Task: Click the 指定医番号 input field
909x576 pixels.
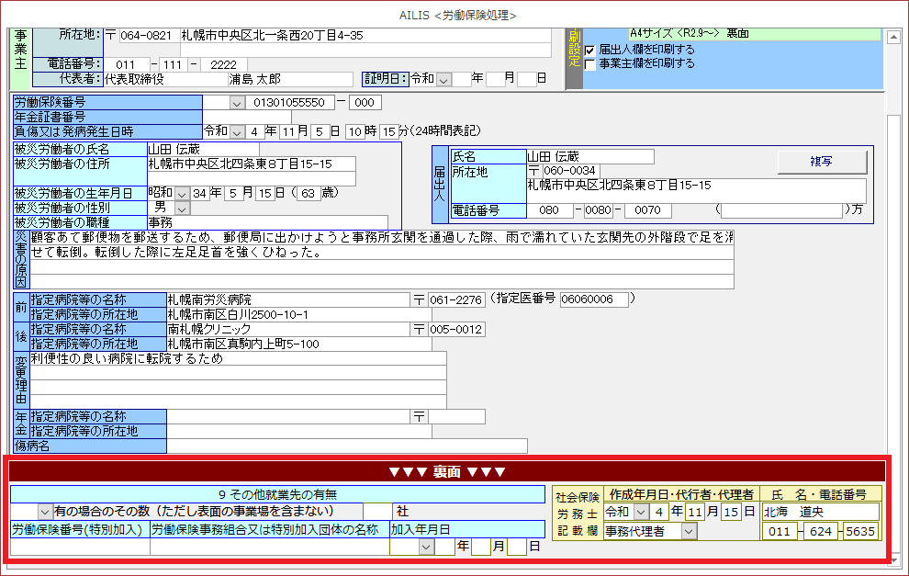Action: point(593,299)
